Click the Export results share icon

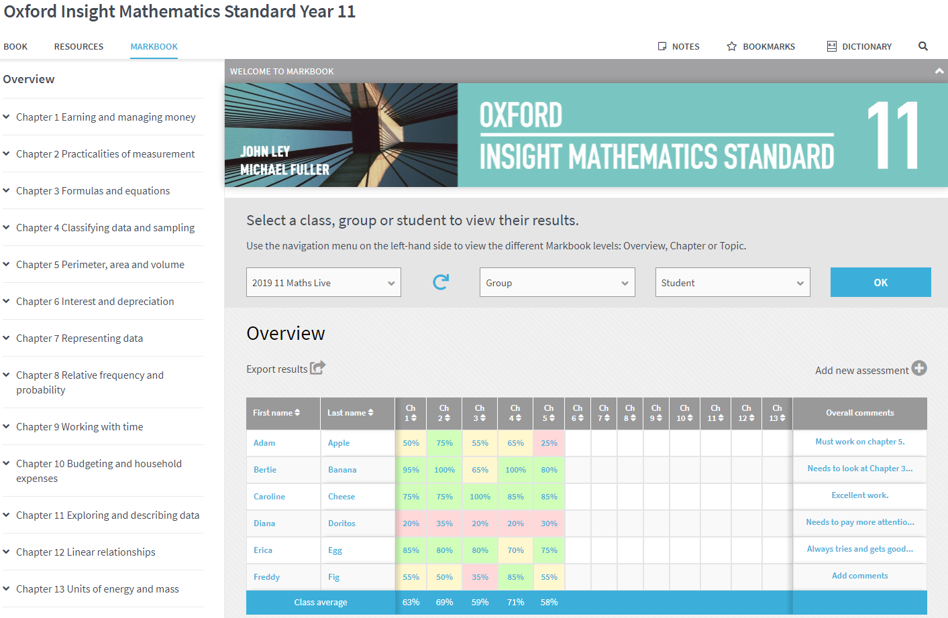click(318, 367)
